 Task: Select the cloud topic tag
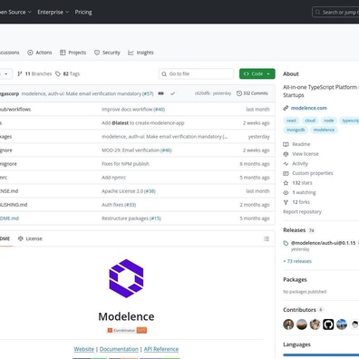coord(310,121)
